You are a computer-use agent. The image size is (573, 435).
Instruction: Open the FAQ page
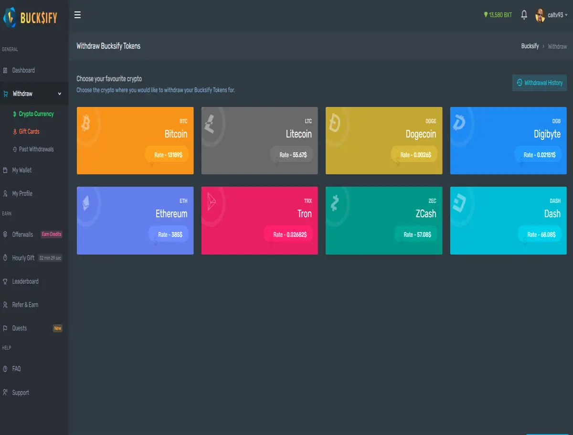[16, 369]
